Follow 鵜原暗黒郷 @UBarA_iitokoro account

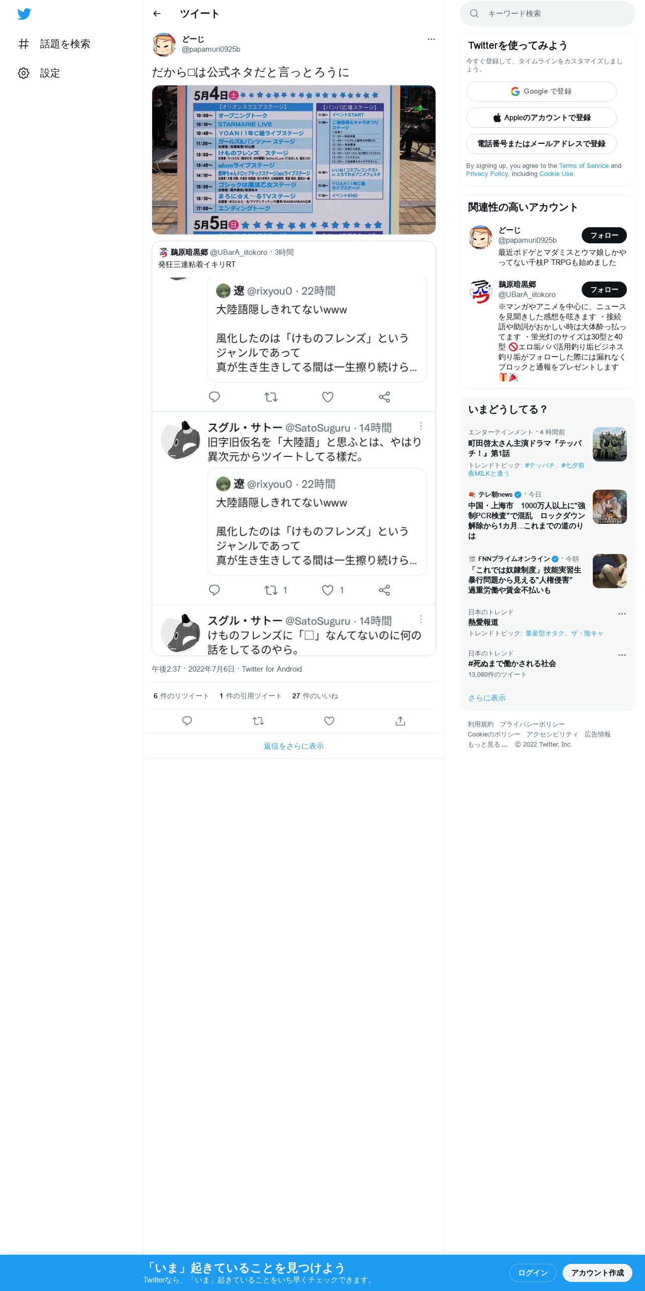pos(604,290)
